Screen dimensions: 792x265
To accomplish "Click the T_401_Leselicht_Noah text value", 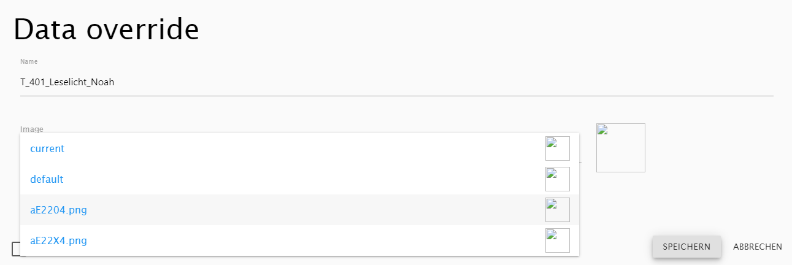I will 67,82.
